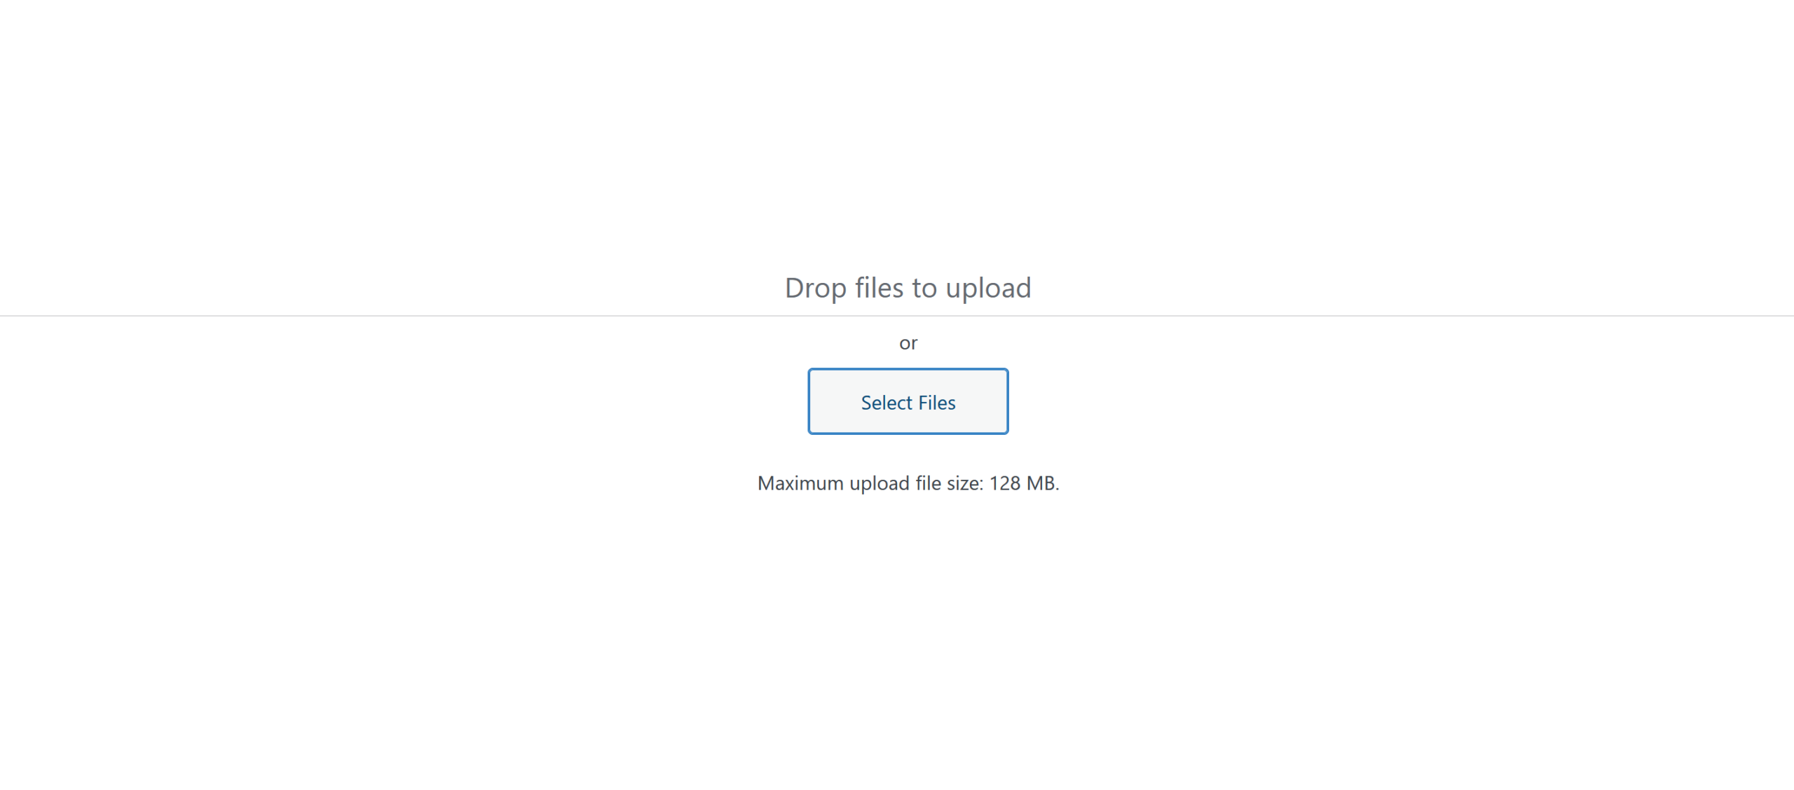Click the word 'upload' in the heading
The image size is (1794, 790).
pos(988,289)
